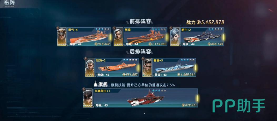The width and height of the screenshot is (277, 121).
Task: Click the 布阵 title tab
Action: click(9, 3)
